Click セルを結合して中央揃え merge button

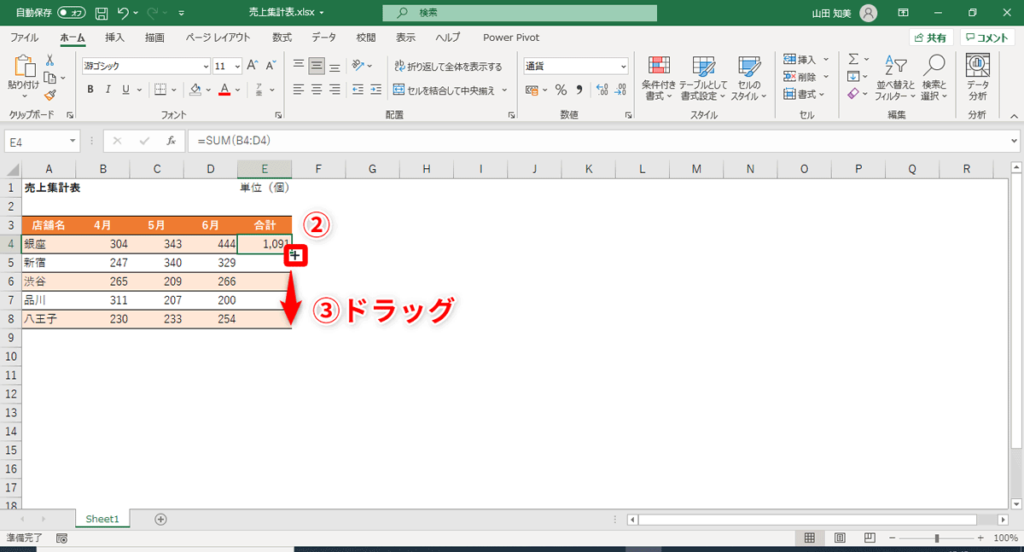445,90
